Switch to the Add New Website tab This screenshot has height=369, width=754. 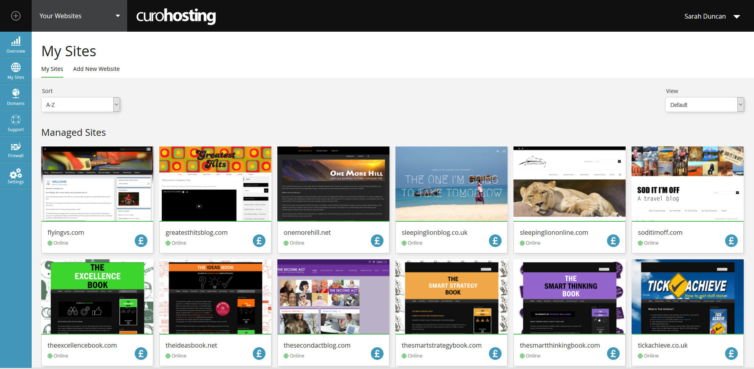coord(96,69)
